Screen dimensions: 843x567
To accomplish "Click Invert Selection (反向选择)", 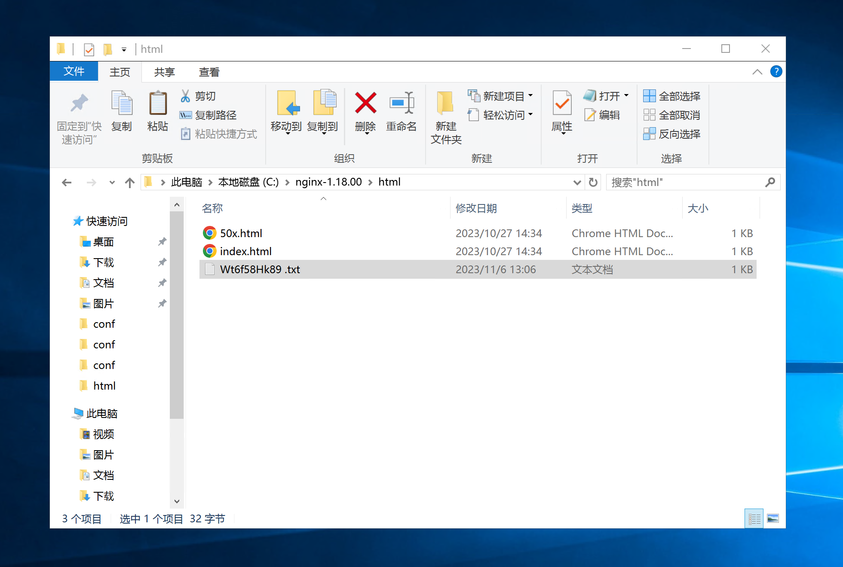I will tap(672, 134).
